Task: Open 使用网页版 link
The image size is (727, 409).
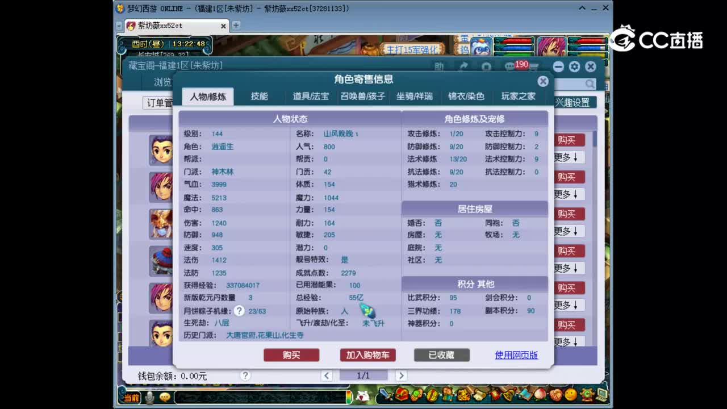Action: (x=516, y=355)
